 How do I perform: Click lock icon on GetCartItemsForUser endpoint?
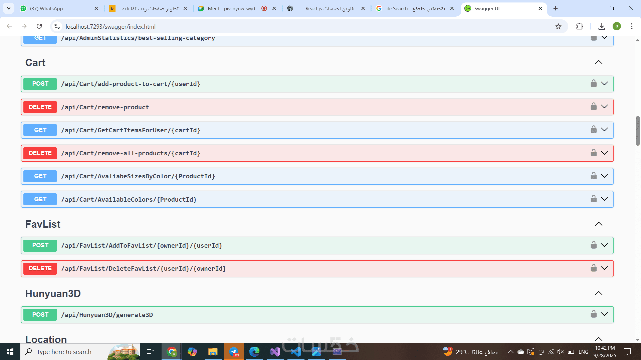594,129
